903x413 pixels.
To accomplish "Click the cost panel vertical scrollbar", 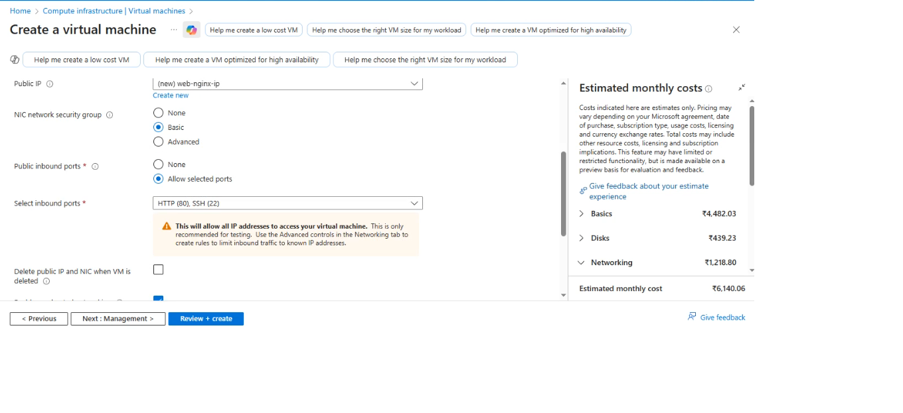I will [752, 145].
